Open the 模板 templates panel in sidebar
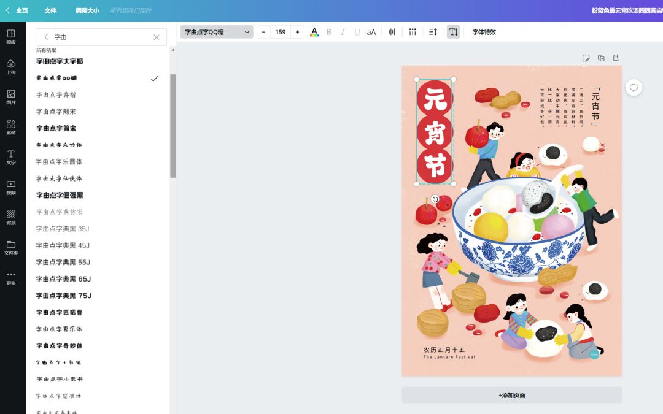This screenshot has width=663, height=414. click(x=11, y=36)
